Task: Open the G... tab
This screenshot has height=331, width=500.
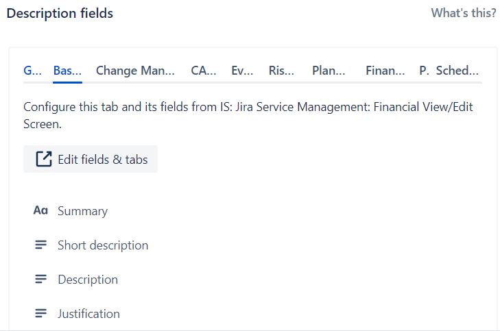Action: 32,71
